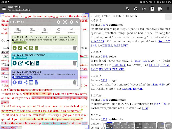Select the Foolishness label tag
This screenshot has height=129, width=172.
click(x=19, y=43)
